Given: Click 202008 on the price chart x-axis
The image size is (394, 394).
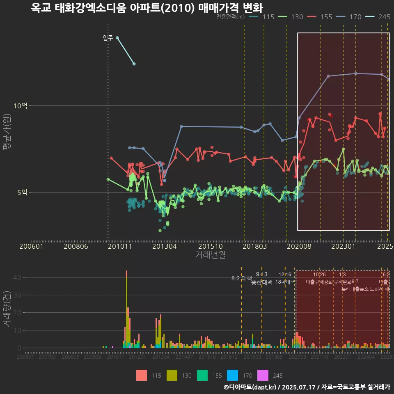Looking at the screenshot, I should pyautogui.click(x=299, y=246).
